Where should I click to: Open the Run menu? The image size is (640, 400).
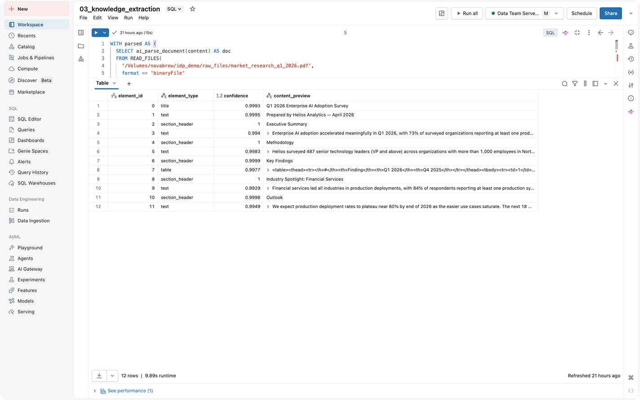(x=128, y=18)
